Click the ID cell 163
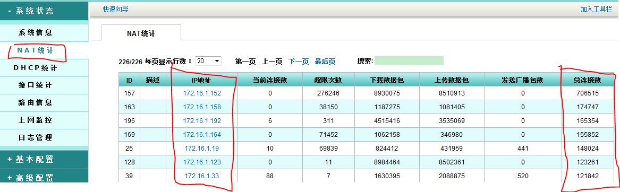This screenshot has height=192, width=620. click(x=129, y=107)
